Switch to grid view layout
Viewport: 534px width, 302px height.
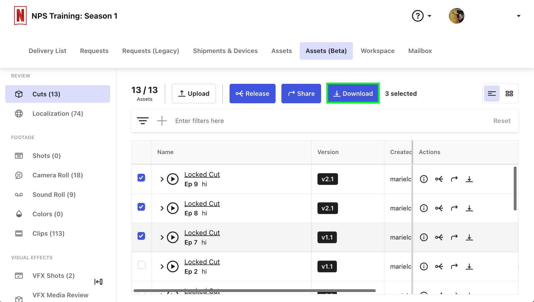pyautogui.click(x=509, y=94)
